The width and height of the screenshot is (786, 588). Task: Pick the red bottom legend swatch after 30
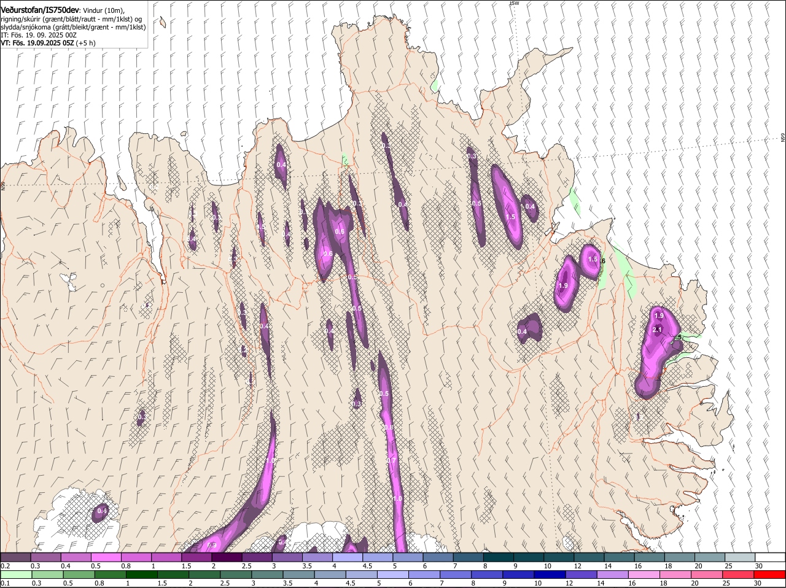pyautogui.click(x=771, y=574)
